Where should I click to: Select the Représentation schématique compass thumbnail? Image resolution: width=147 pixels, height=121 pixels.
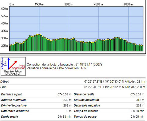coord(13,66)
